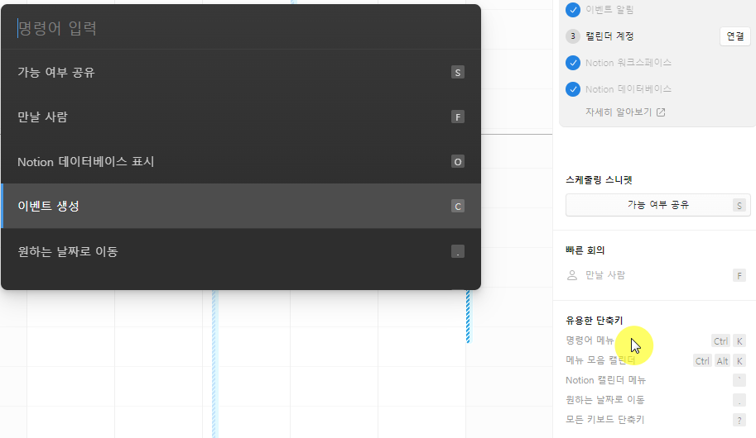Choose 'Notion 데이터베이스 표시' command

241,162
